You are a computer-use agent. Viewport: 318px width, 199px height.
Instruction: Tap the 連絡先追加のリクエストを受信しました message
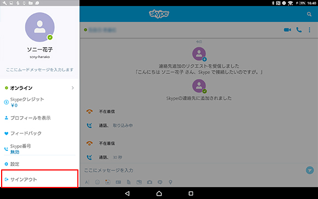click(199, 66)
